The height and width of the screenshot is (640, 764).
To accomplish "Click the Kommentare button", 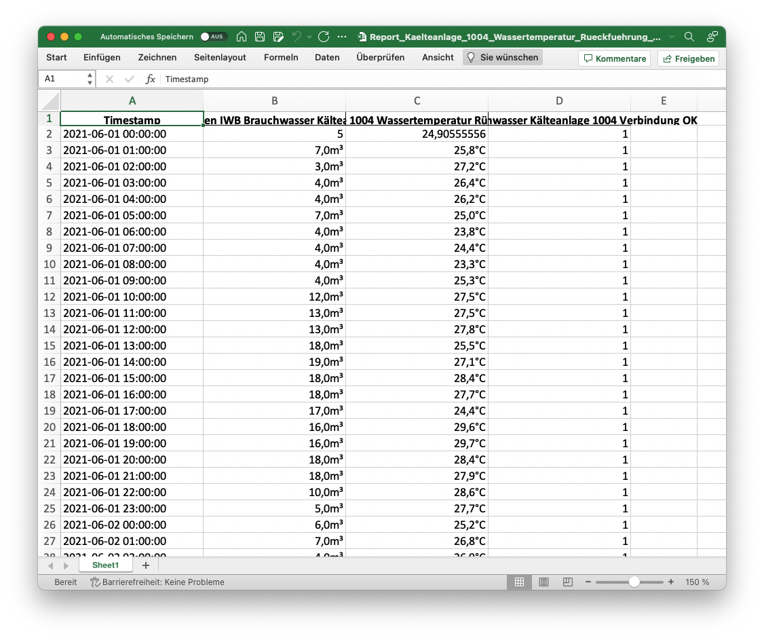I will (615, 58).
